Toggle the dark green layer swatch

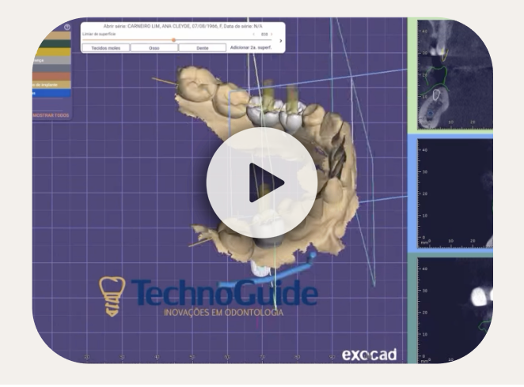[55, 43]
